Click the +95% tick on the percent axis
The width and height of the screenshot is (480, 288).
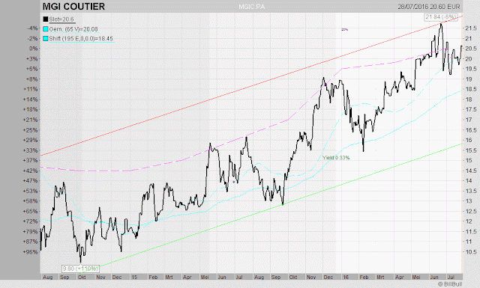[31, 252]
